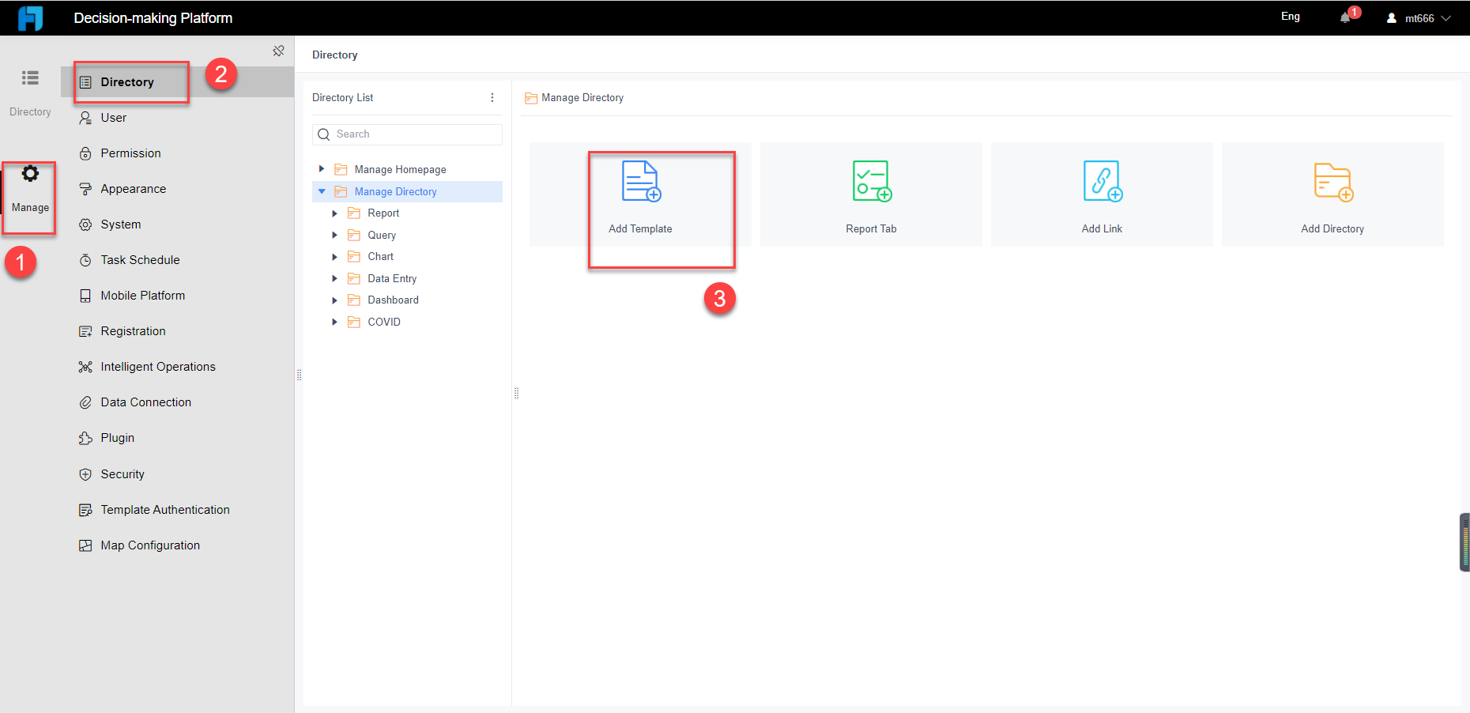This screenshot has height=713, width=1470.
Task: Expand the COVID folder node
Action: point(334,322)
